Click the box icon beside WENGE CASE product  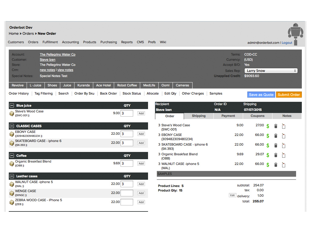coord(12,193)
